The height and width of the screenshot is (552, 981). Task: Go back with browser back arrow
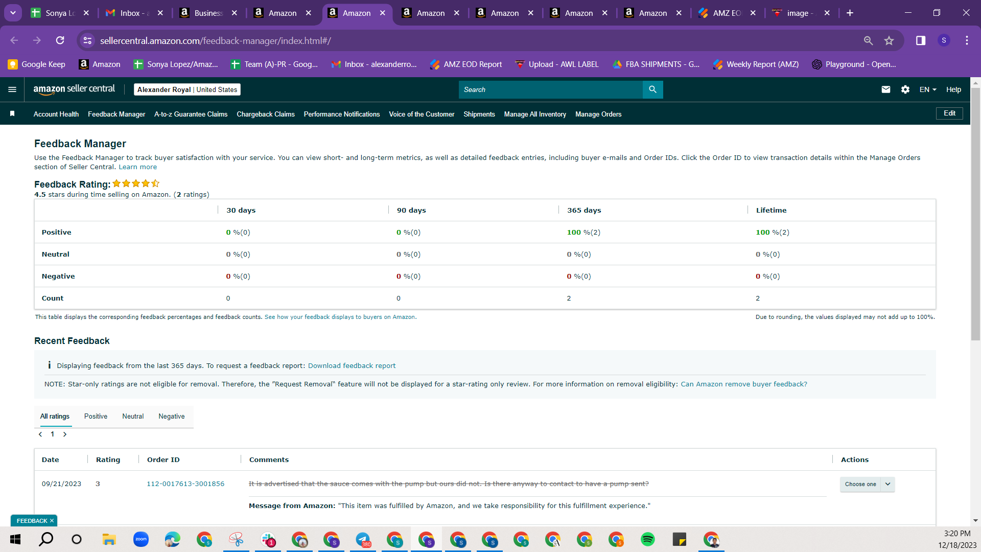(x=14, y=40)
